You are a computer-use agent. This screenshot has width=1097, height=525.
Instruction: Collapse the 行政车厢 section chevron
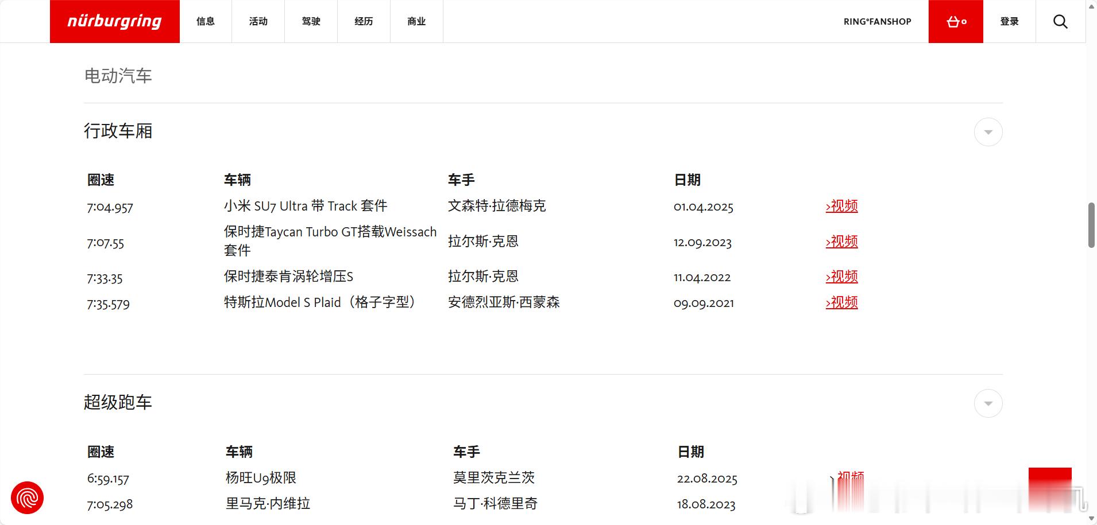click(987, 131)
